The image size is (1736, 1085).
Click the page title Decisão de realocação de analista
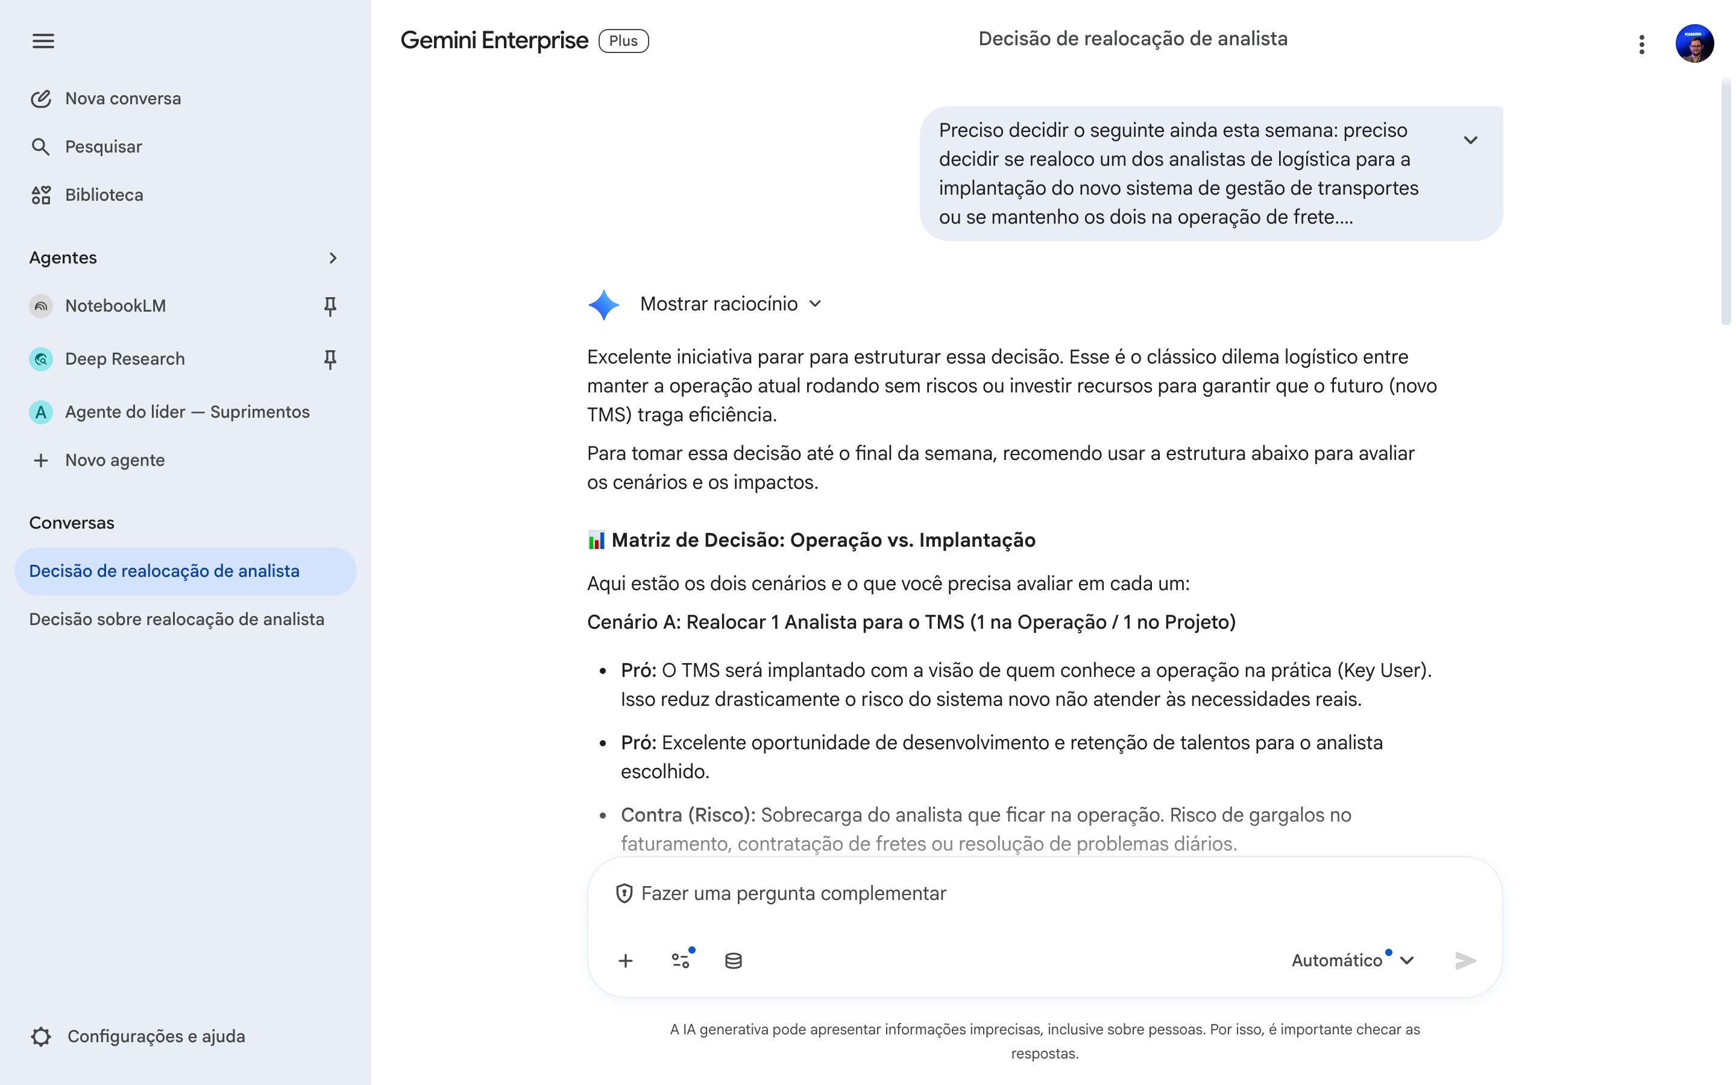(x=1133, y=39)
